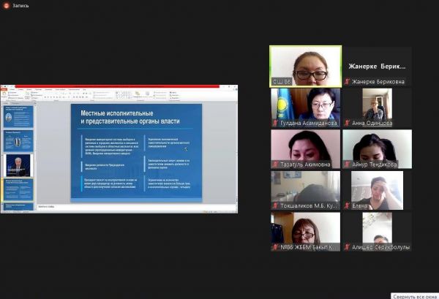
Task: Select the first slide thumbnail in PowerPoint panel
Action: coord(18,116)
